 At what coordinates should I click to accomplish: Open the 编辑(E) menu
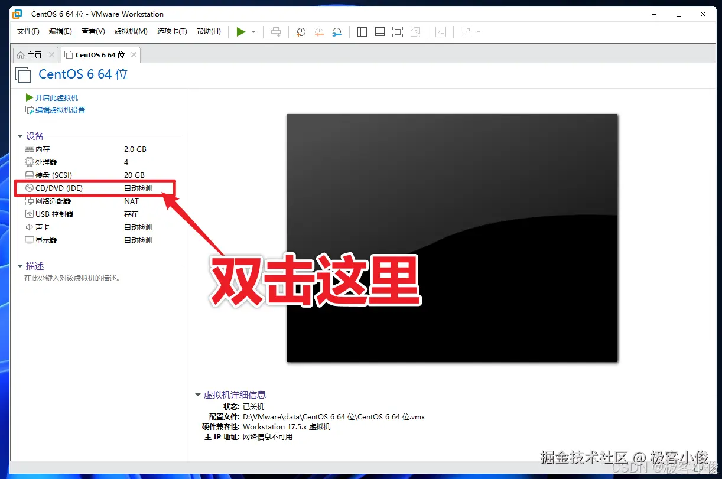(x=60, y=31)
